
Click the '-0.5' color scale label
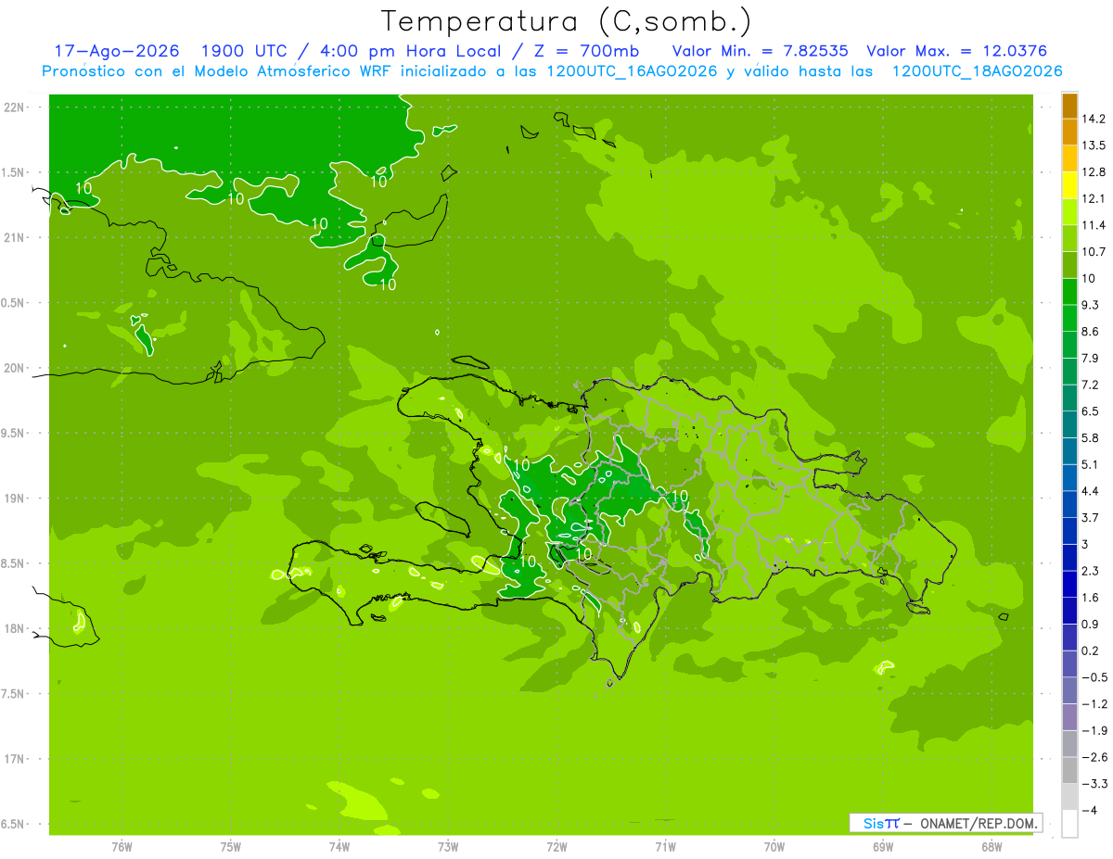pyautogui.click(x=1094, y=677)
